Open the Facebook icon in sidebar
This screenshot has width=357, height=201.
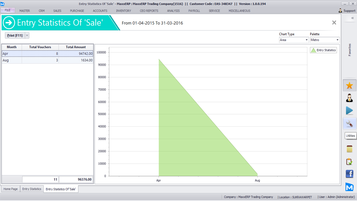[349, 174]
